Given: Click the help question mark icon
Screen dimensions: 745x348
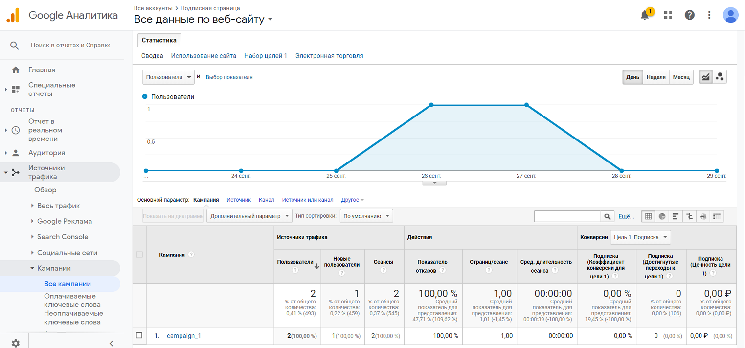Looking at the screenshot, I should (x=690, y=15).
